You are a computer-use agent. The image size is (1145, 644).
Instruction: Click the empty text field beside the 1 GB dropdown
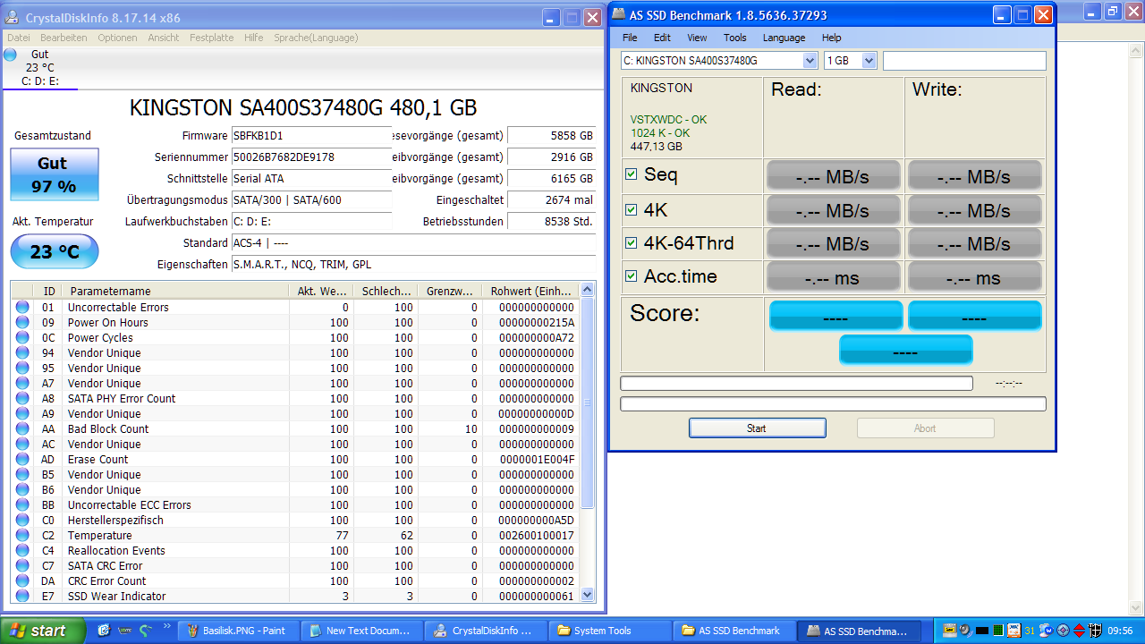click(x=964, y=60)
